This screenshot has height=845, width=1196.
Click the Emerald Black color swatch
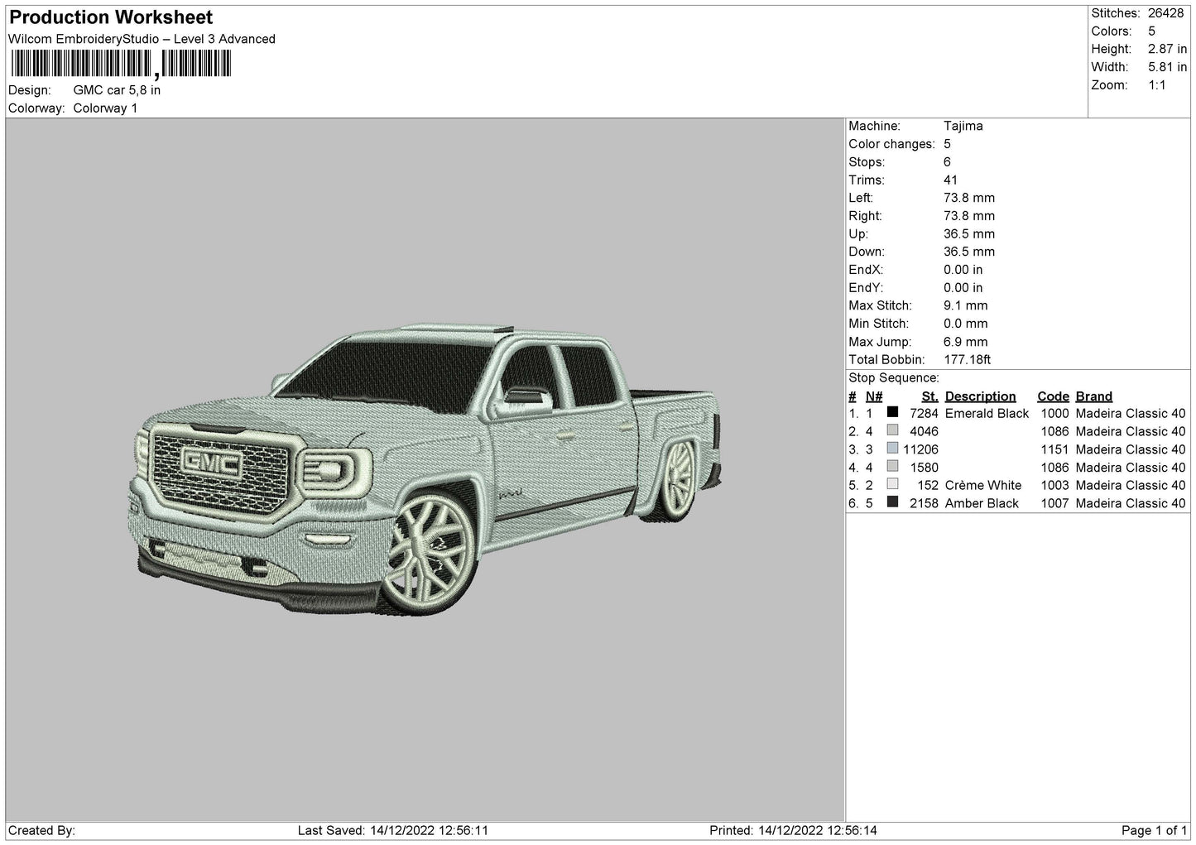892,412
